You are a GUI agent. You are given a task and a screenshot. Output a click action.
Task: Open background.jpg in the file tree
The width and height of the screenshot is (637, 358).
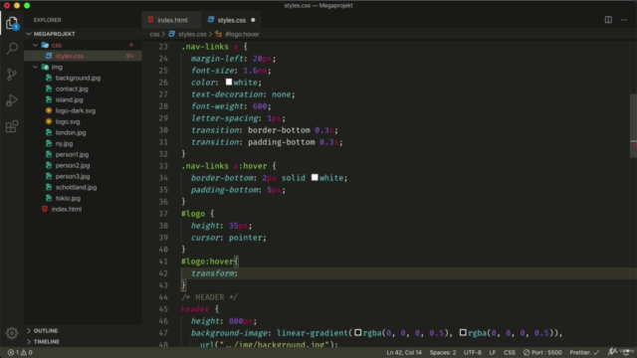click(x=78, y=78)
